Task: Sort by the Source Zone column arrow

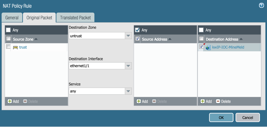Action: pyautogui.click(x=36, y=39)
